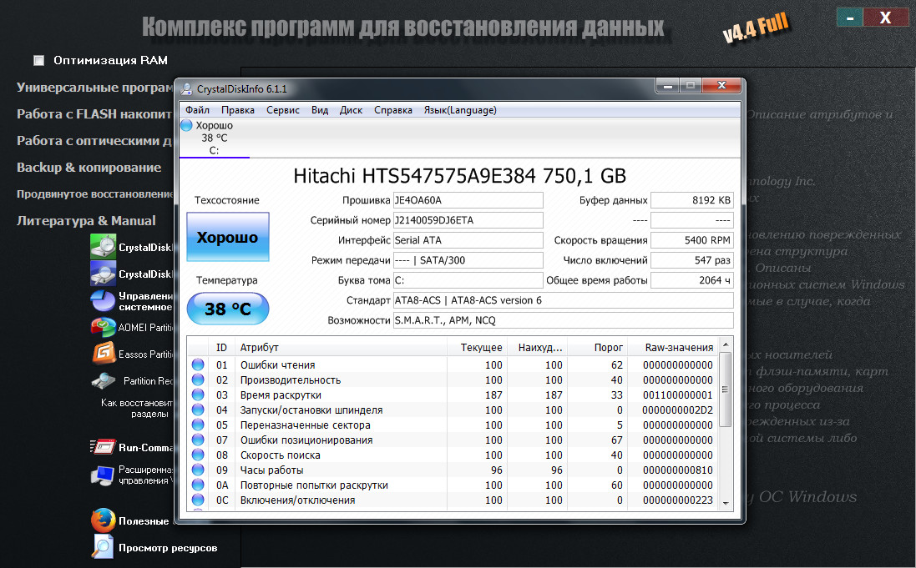Screen dimensions: 916x568
Task: Click the Стандарт ATA8-ACS field
Action: pos(563,300)
